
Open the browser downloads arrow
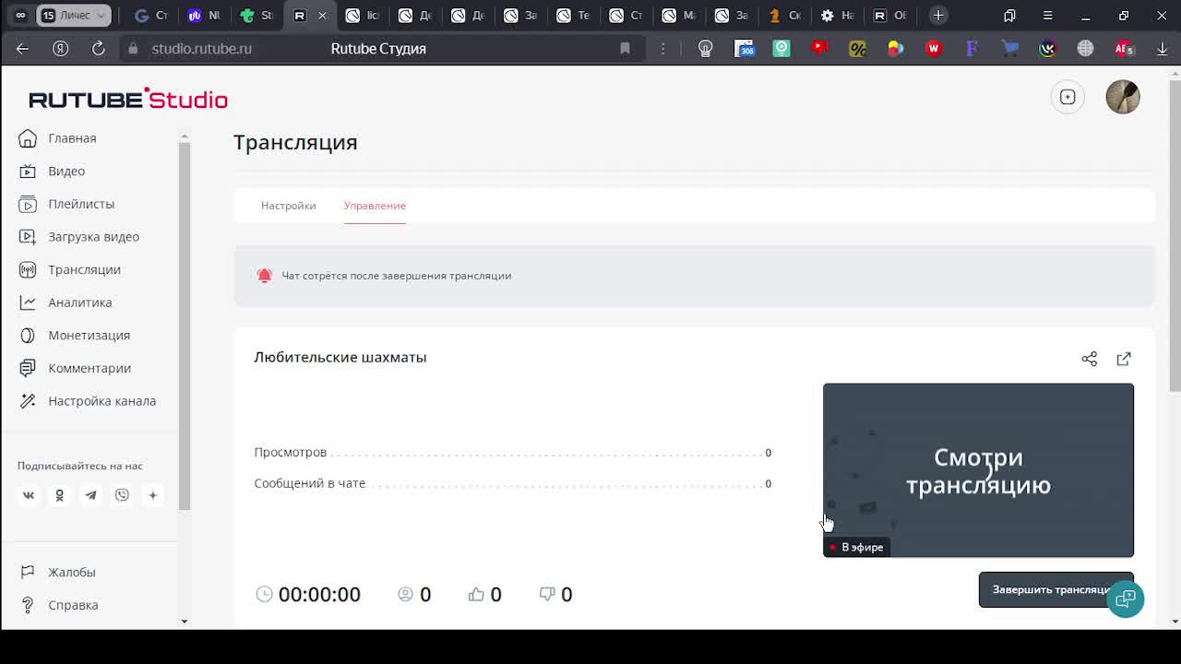[x=1163, y=49]
